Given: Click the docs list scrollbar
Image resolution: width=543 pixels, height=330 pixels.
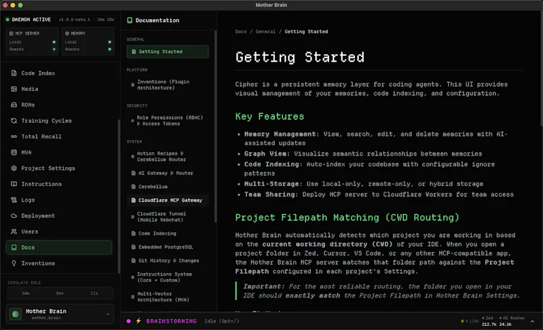Looking at the screenshot, I should click(x=216, y=126).
